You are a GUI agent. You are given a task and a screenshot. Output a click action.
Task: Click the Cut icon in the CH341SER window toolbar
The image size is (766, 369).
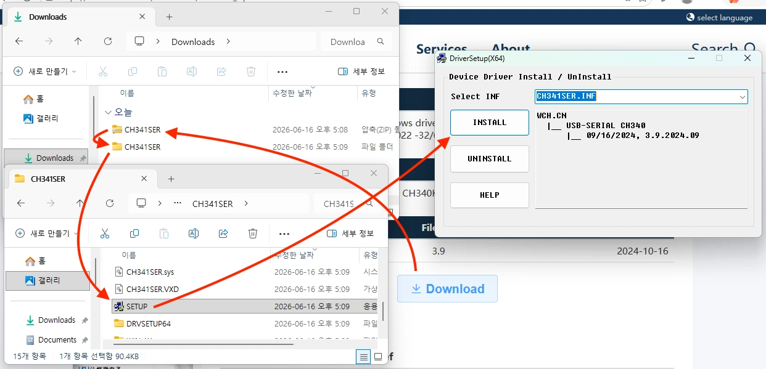click(x=105, y=233)
